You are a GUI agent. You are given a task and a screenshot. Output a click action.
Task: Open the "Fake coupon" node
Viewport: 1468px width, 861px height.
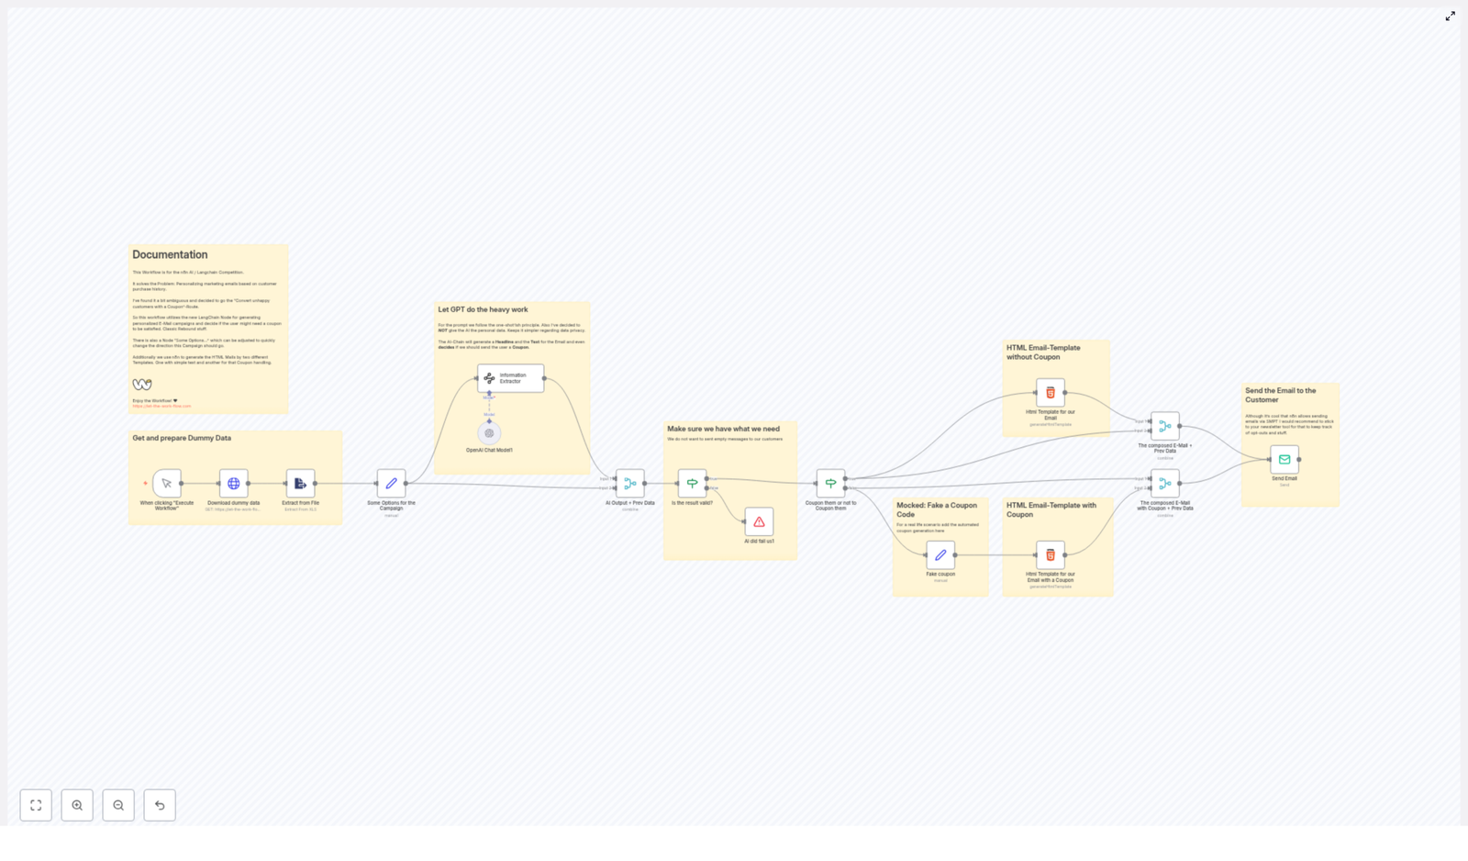940,554
